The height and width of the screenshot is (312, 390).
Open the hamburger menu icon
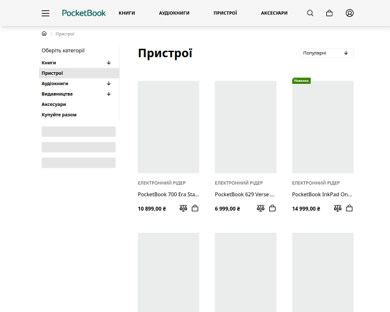[45, 13]
